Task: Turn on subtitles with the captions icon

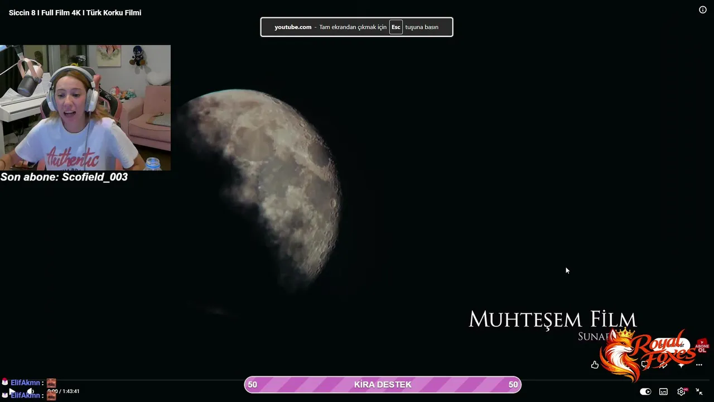Action: [x=663, y=391]
